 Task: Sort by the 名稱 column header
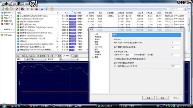[x=35, y=13]
